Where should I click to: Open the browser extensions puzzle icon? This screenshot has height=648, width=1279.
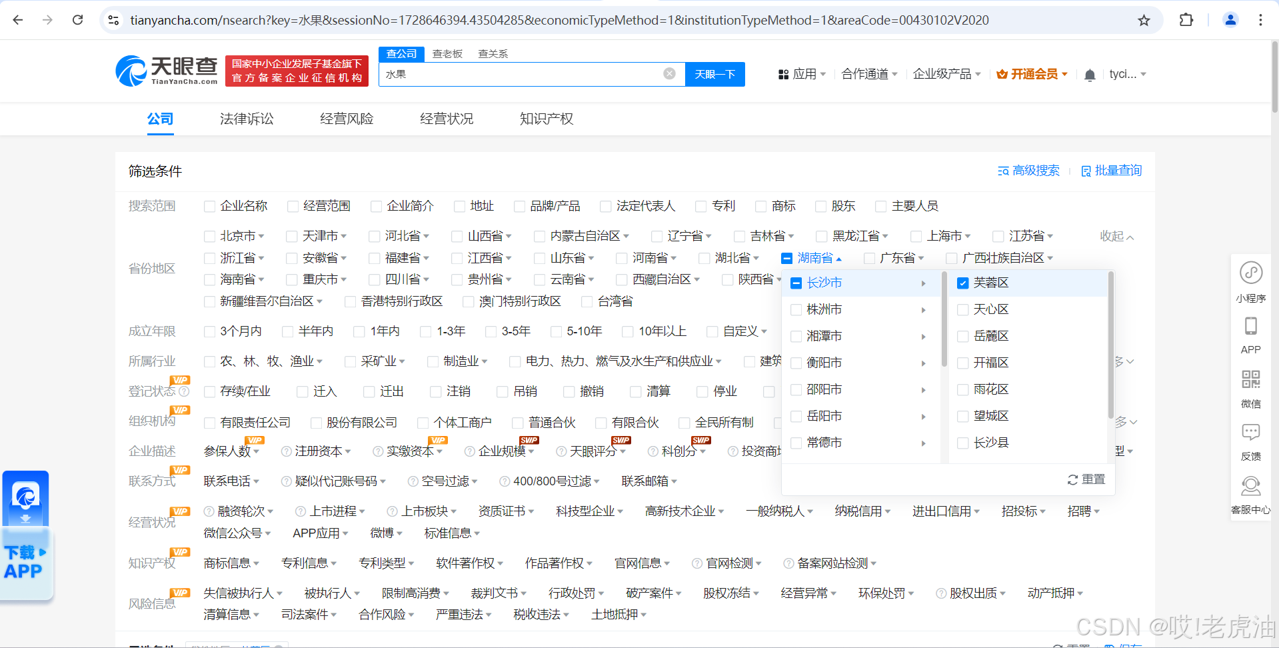(1186, 20)
